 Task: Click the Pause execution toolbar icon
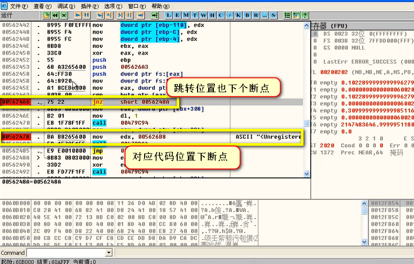[x=87, y=15]
